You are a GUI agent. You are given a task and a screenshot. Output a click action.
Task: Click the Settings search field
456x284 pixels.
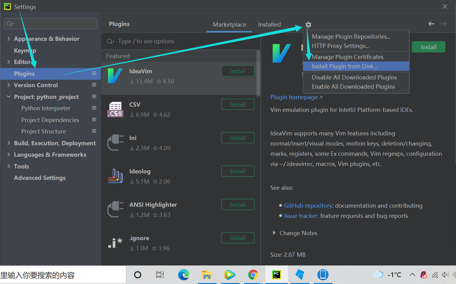[50, 23]
